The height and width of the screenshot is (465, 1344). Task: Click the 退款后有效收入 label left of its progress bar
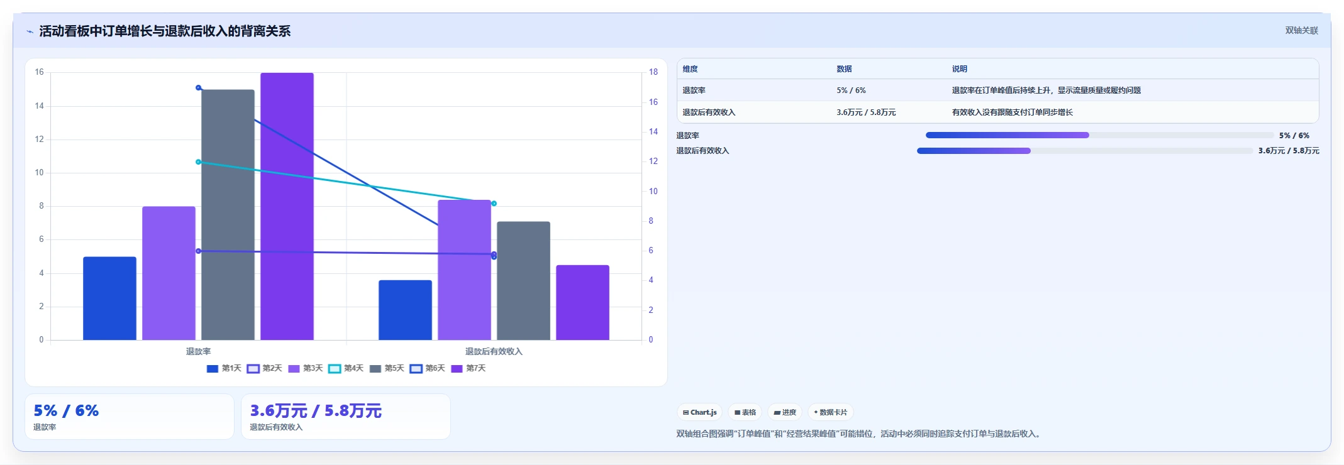pyautogui.click(x=703, y=151)
